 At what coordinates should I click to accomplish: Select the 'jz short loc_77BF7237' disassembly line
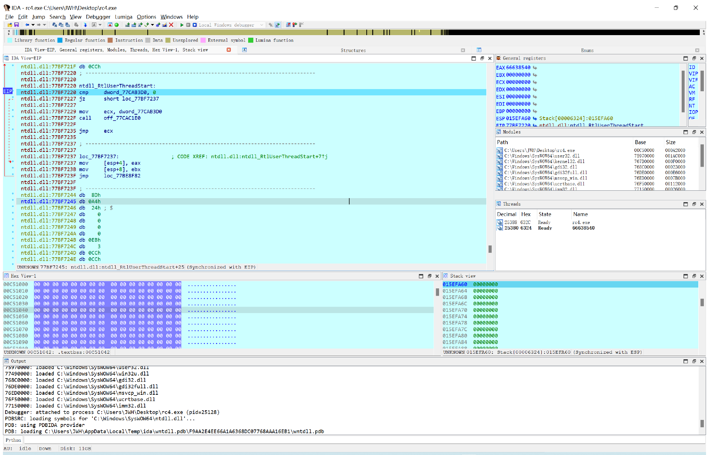(251, 99)
